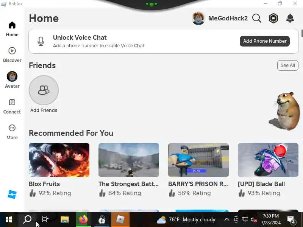Click the 92% Rating text

[55, 193]
